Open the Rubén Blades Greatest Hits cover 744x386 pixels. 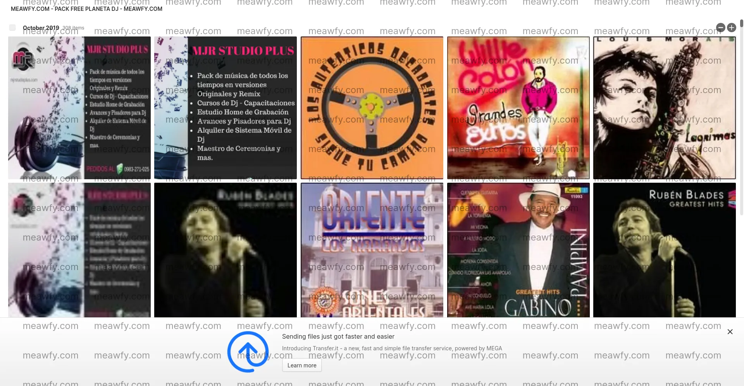click(664, 250)
